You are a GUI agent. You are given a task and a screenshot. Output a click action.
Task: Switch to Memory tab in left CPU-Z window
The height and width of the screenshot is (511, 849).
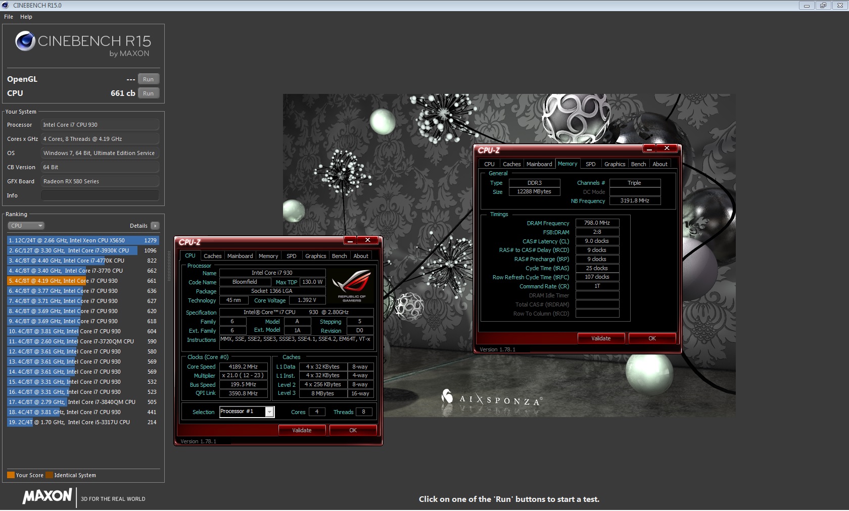(x=268, y=256)
